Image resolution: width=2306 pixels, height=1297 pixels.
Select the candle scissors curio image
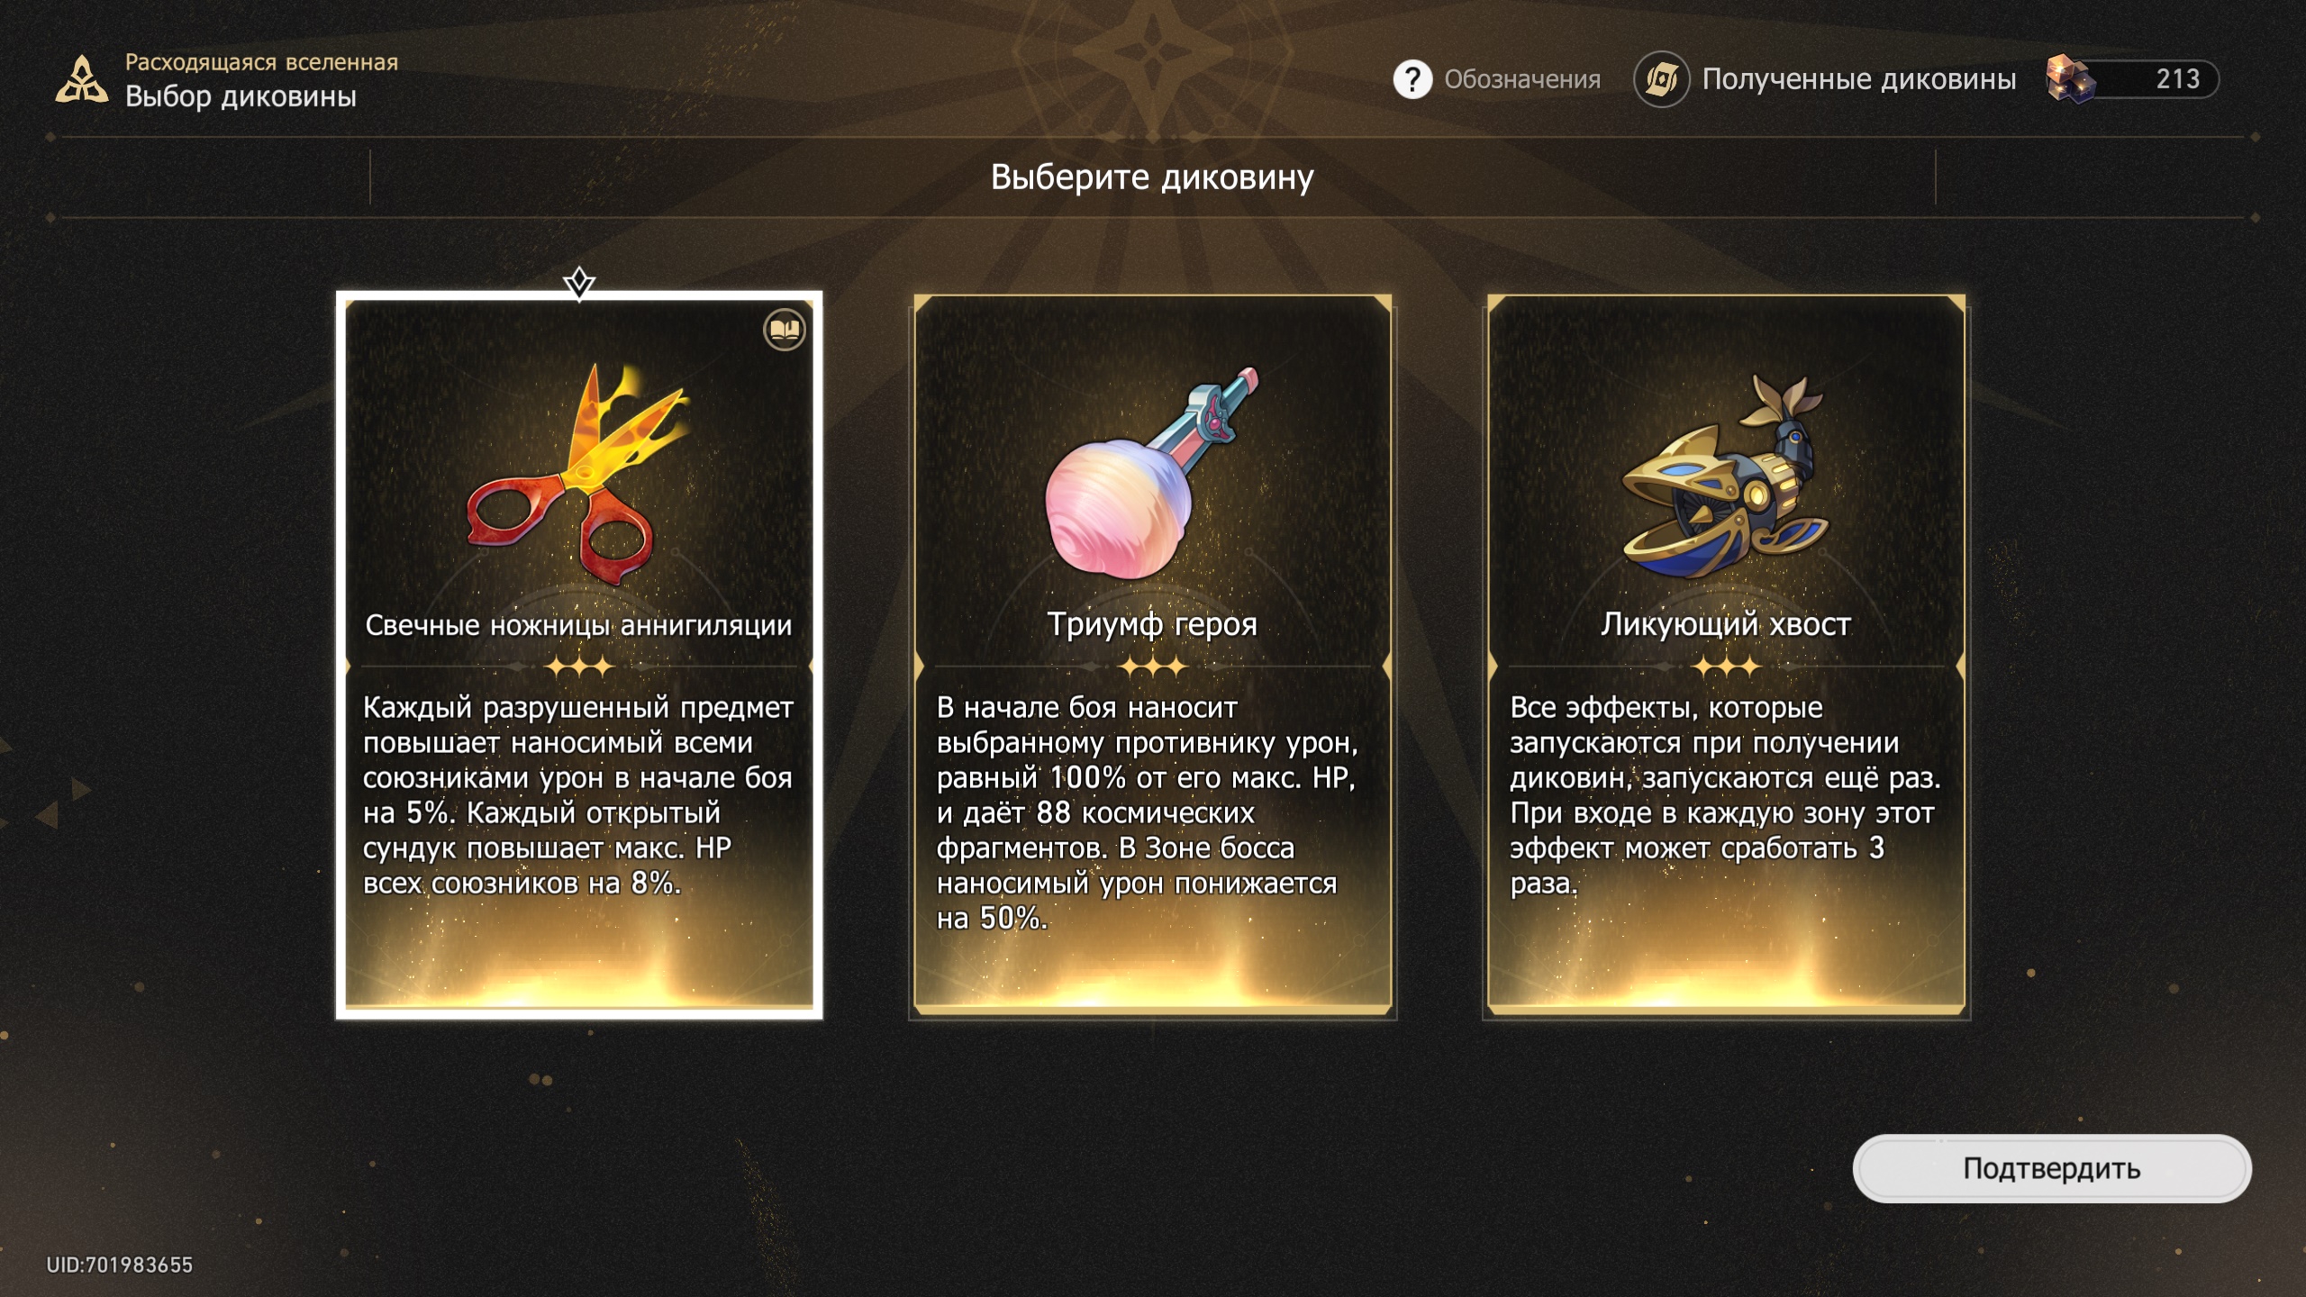point(578,471)
